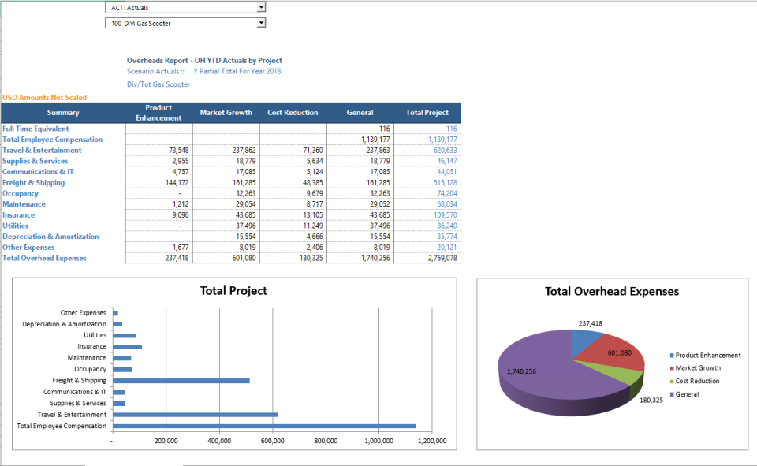
Task: Click the Overheads Report title text
Action: [x=204, y=61]
